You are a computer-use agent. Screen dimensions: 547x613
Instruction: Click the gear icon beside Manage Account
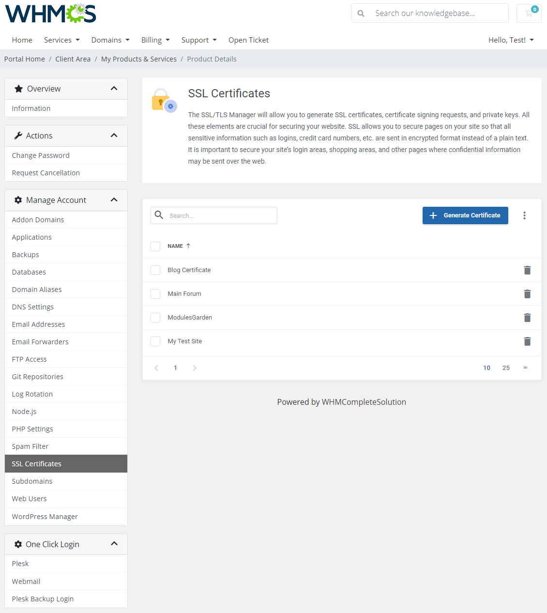click(x=18, y=200)
